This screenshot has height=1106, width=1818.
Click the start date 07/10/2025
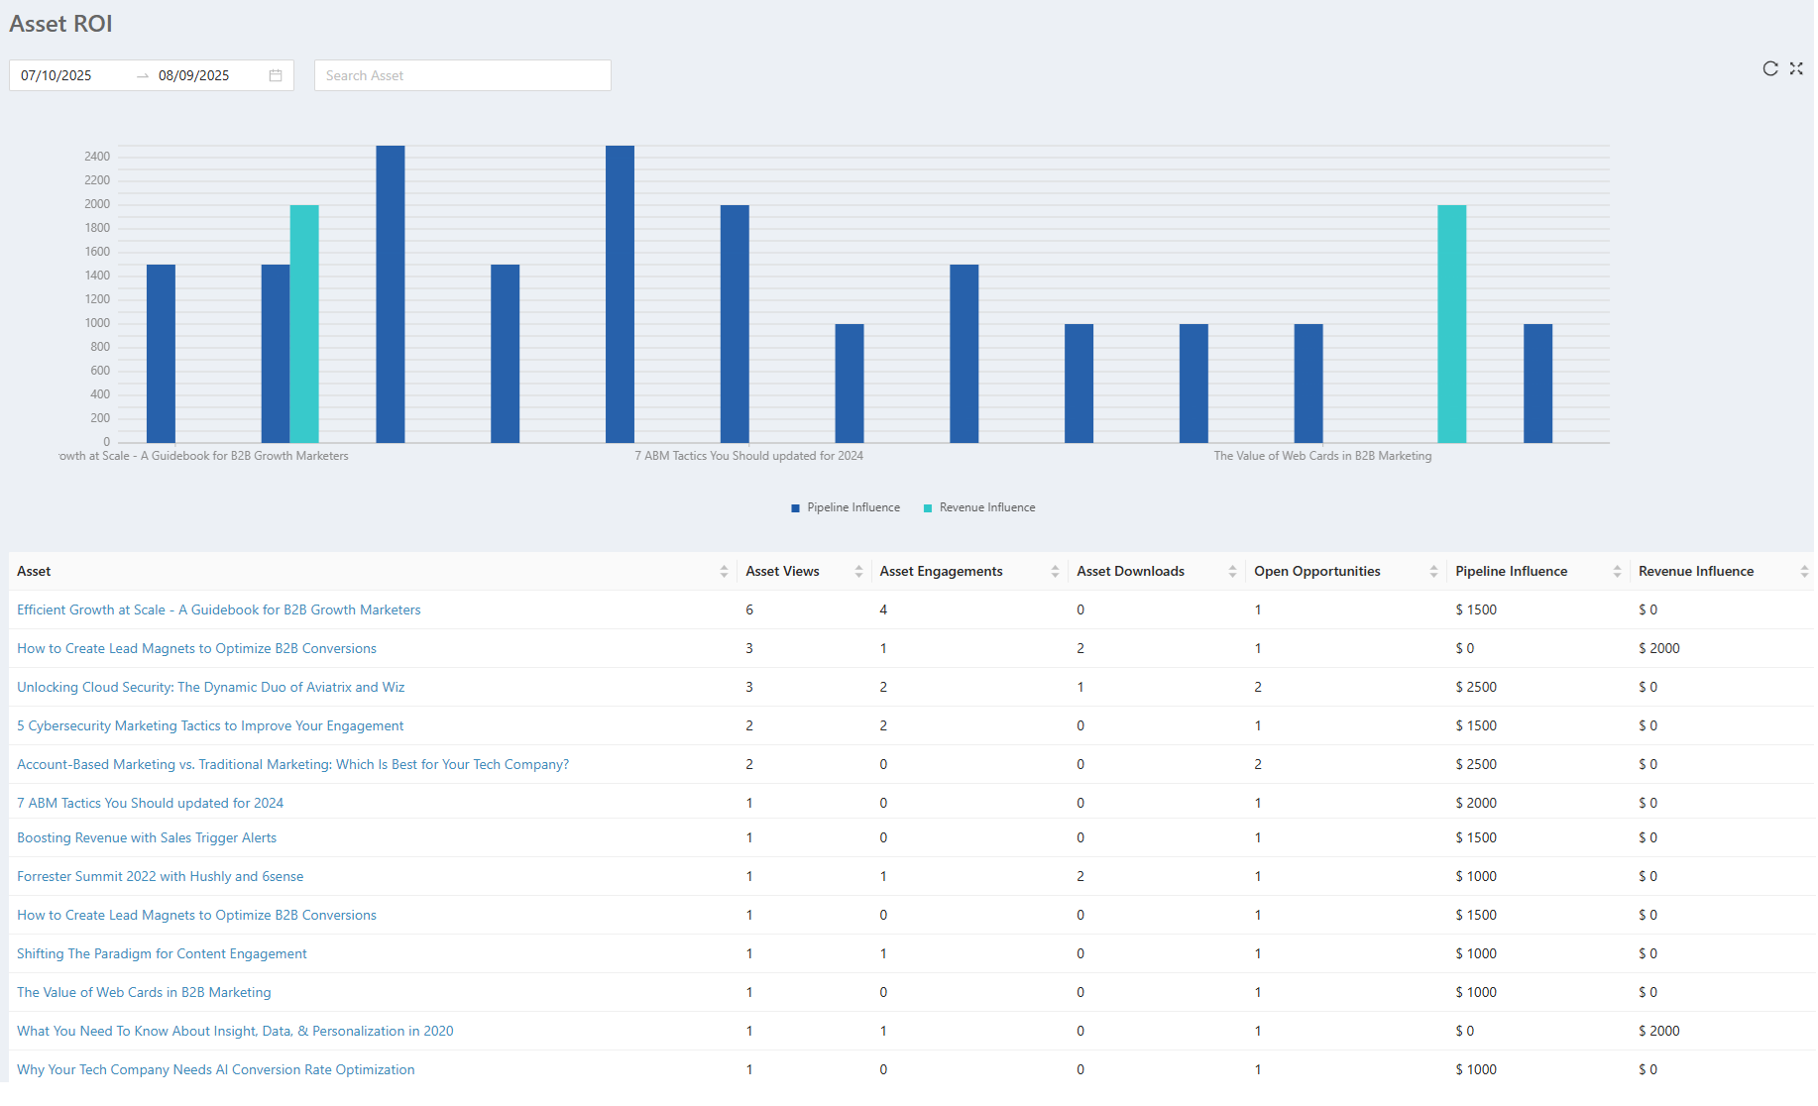click(57, 75)
